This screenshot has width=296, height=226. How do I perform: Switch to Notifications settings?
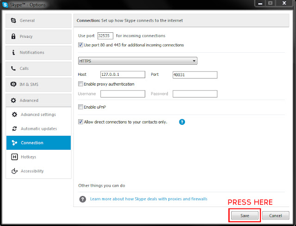click(38, 53)
